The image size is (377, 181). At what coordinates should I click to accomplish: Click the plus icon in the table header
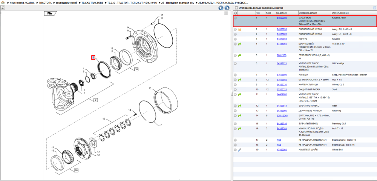235,13
